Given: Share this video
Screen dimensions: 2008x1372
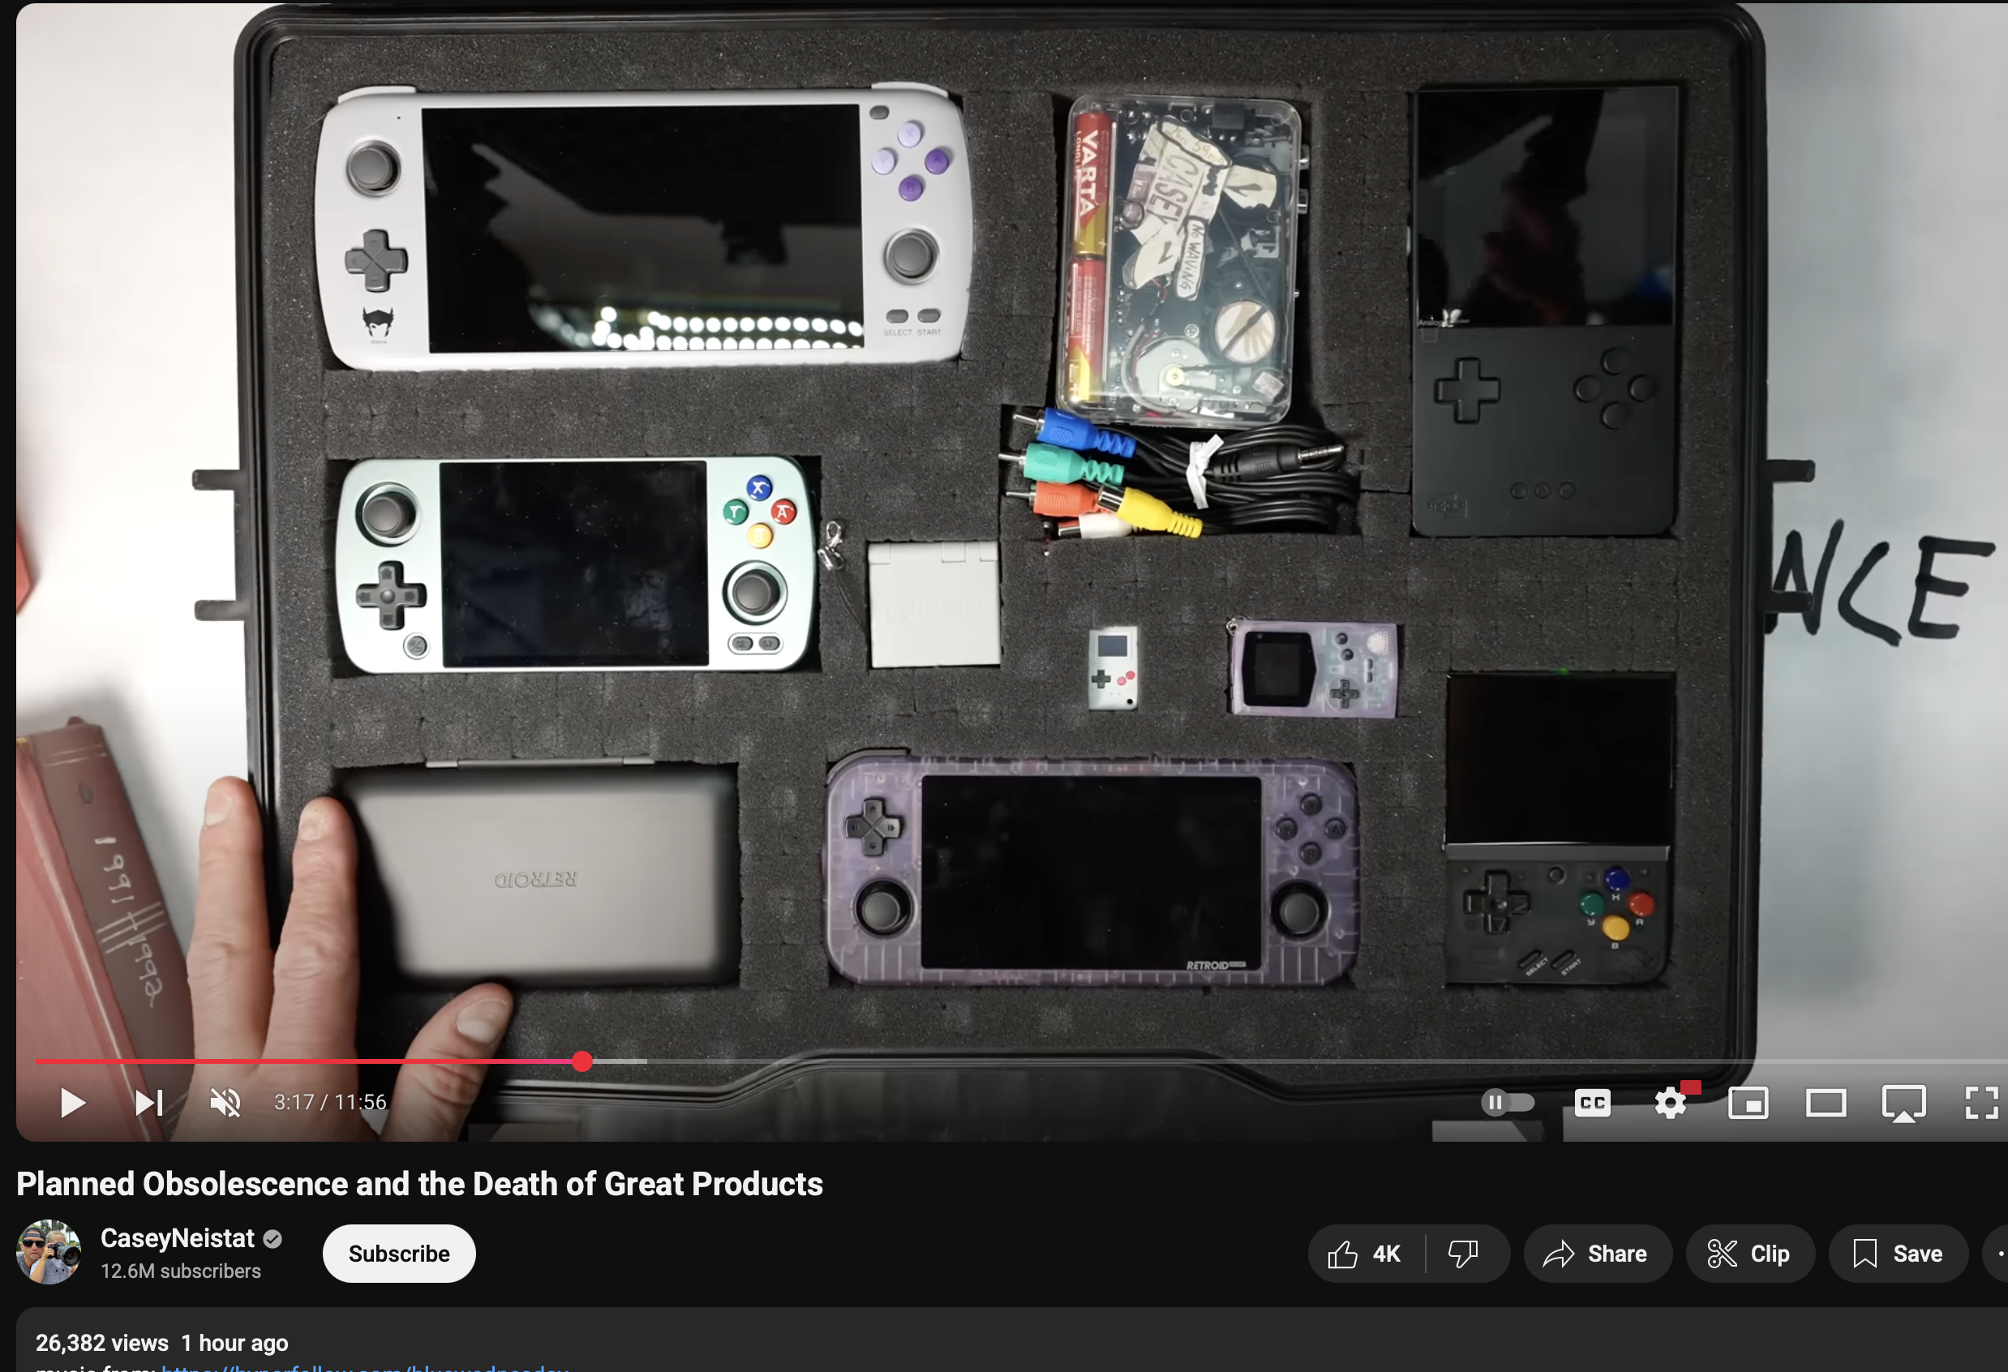Looking at the screenshot, I should pyautogui.click(x=1596, y=1254).
